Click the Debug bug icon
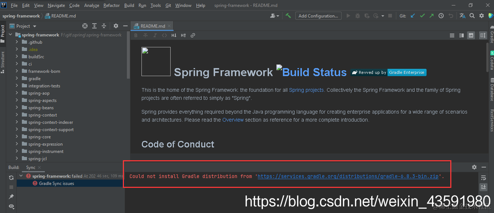This screenshot has height=213, width=494. (358, 16)
